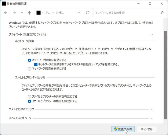Open the recent locations chevron
This screenshot has height=135, width=168.
tap(22, 13)
